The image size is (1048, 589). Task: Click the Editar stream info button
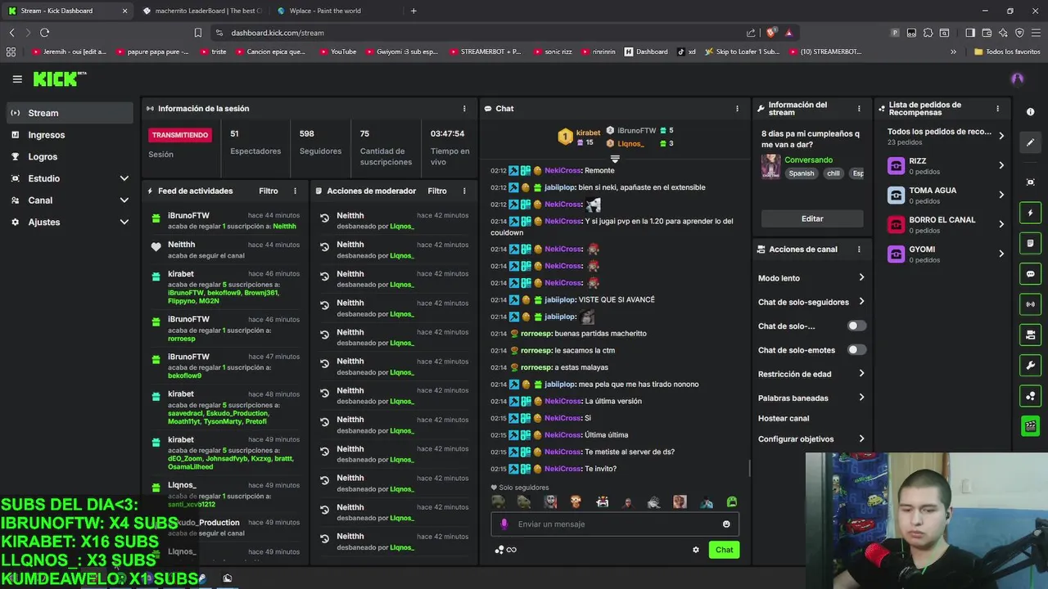click(812, 218)
